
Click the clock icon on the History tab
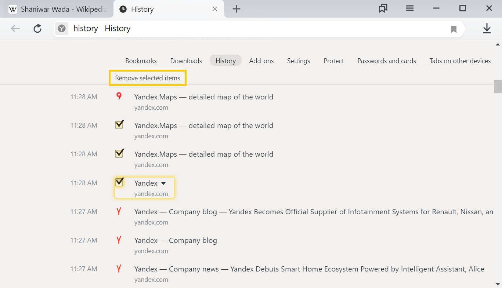pos(123,9)
